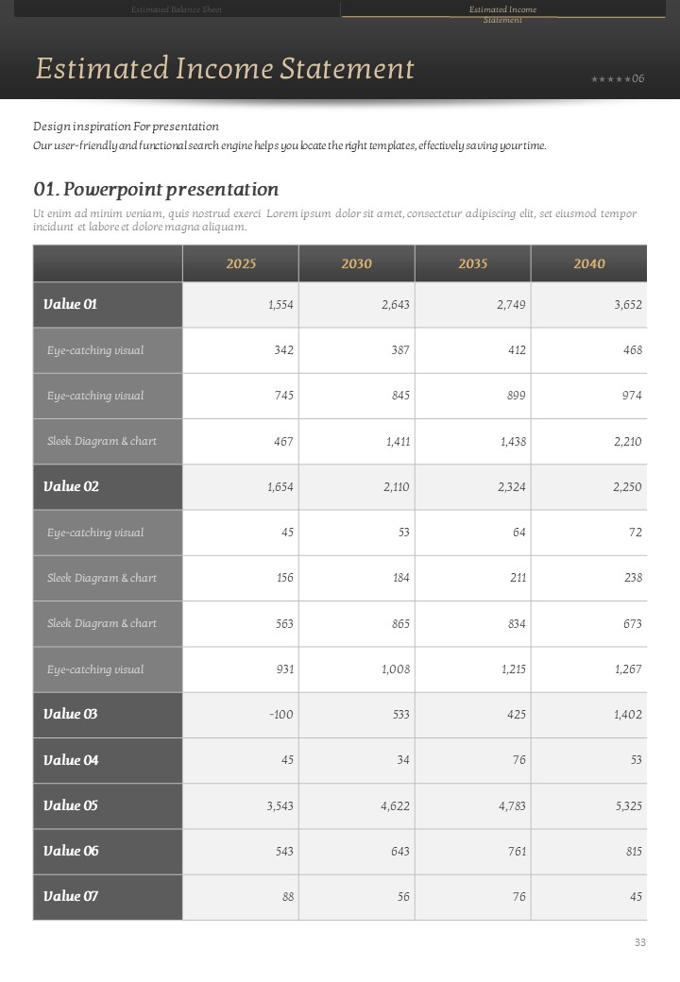Click the 2035 column header
This screenshot has height=982, width=680.
[473, 263]
